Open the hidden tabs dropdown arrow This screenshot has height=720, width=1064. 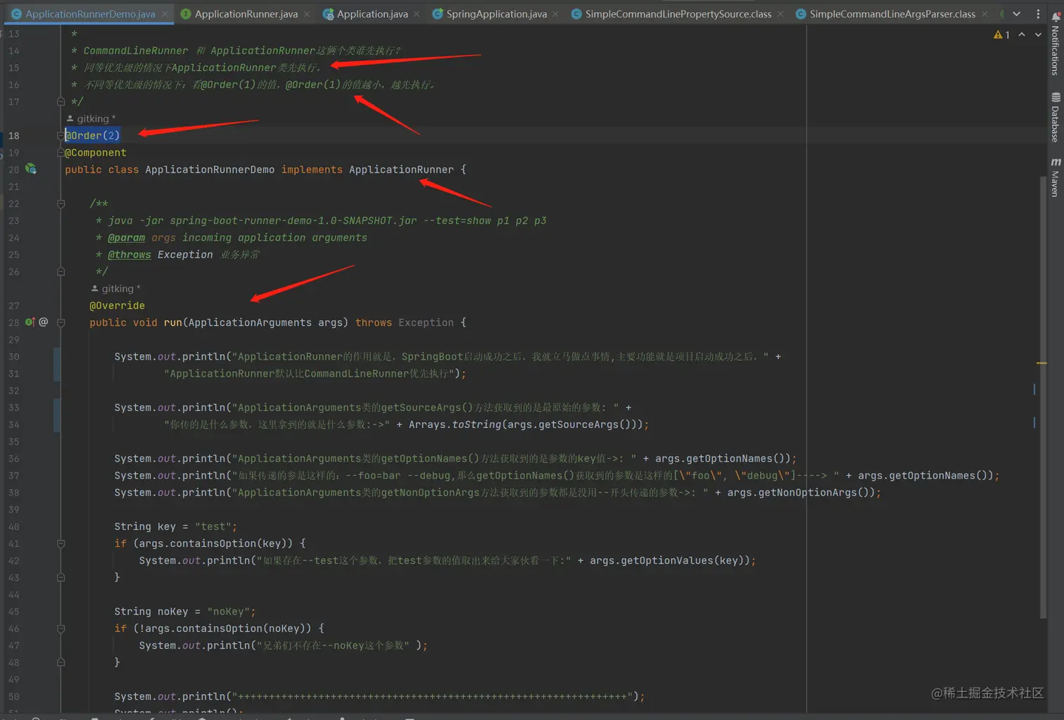coord(1016,13)
